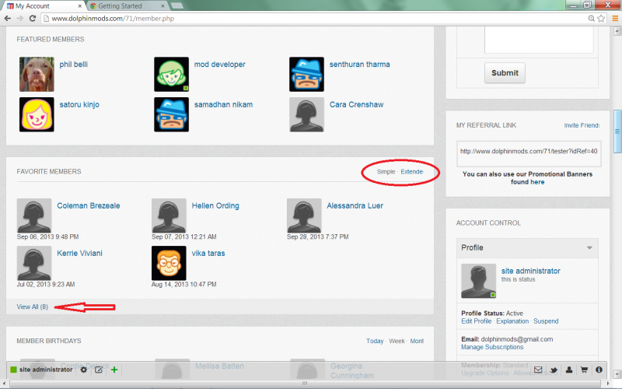This screenshot has height=389, width=622.
Task: Open Kerrie Viviani profile name
Action: [79, 254]
